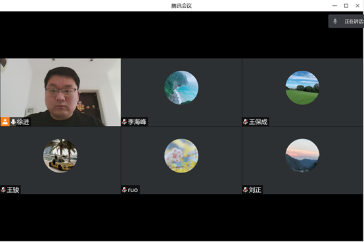Click the 李海峰 name label
This screenshot has width=364, height=242.
[x=137, y=122]
